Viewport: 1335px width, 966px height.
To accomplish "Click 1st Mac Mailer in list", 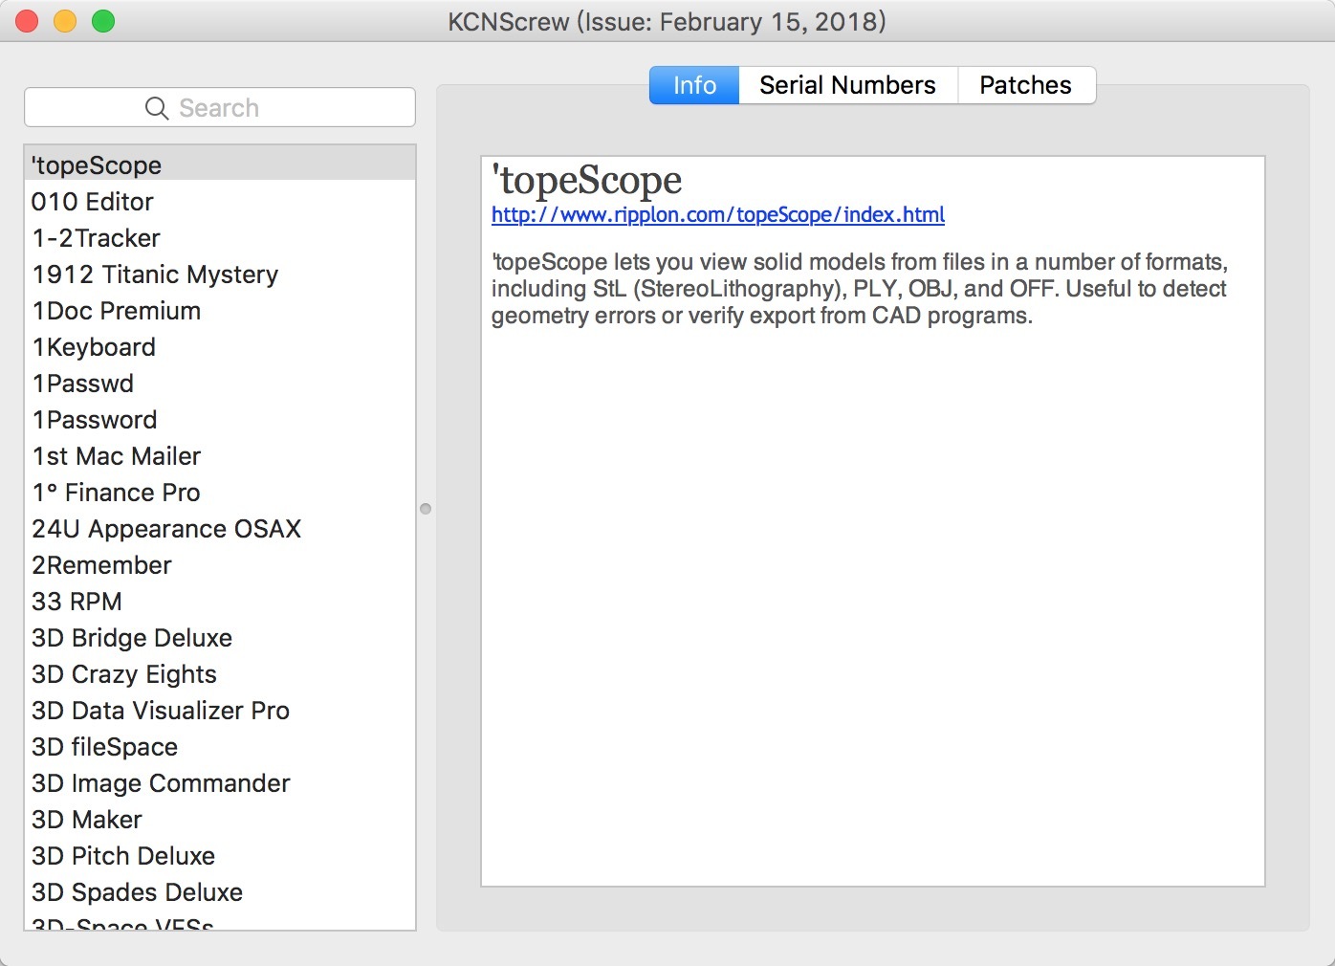I will (117, 456).
